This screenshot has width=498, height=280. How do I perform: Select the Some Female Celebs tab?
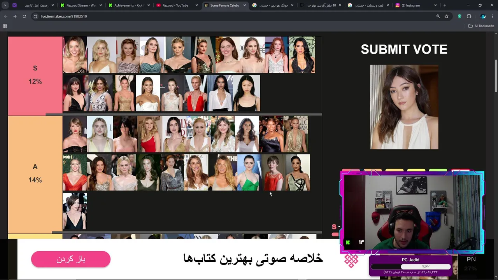[224, 5]
